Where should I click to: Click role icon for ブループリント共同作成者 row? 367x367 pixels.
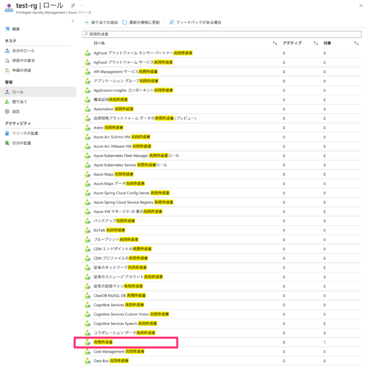coord(88,239)
